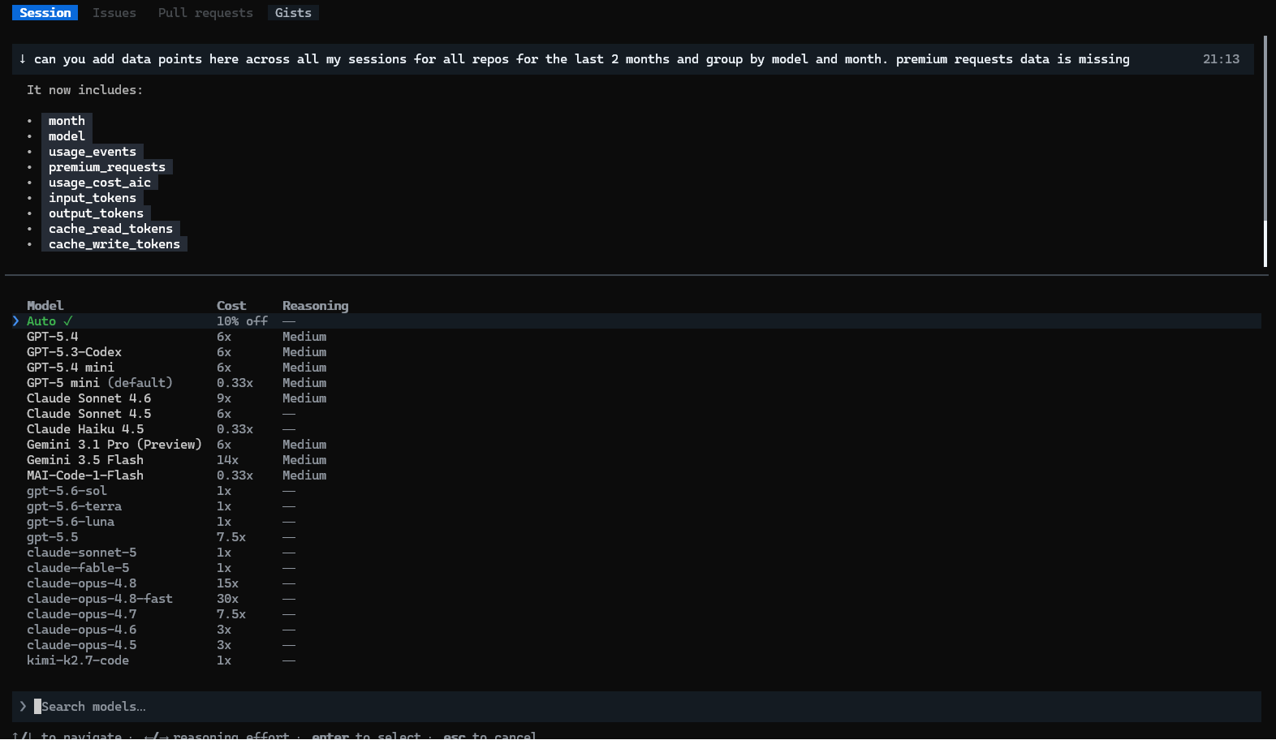Switch to the Session tab
Image resolution: width=1276 pixels, height=740 pixels.
point(45,13)
